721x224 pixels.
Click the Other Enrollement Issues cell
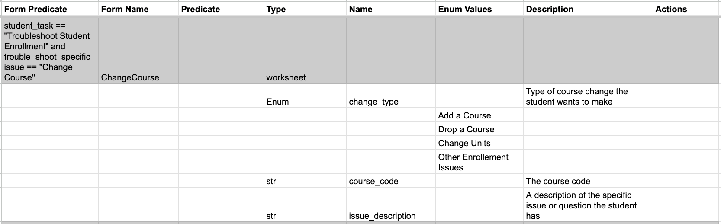(473, 162)
